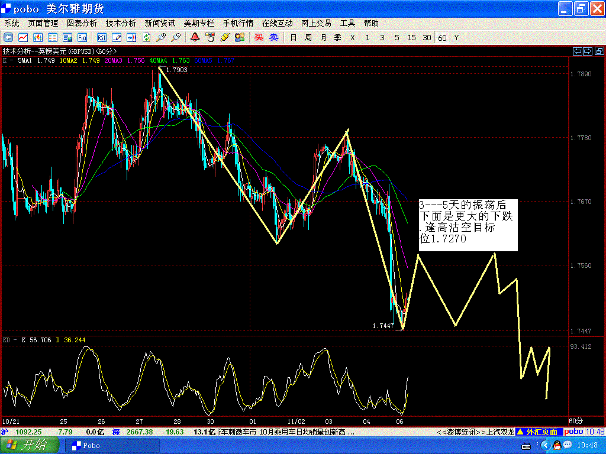Open the line chart view icon

pyautogui.click(x=24, y=37)
